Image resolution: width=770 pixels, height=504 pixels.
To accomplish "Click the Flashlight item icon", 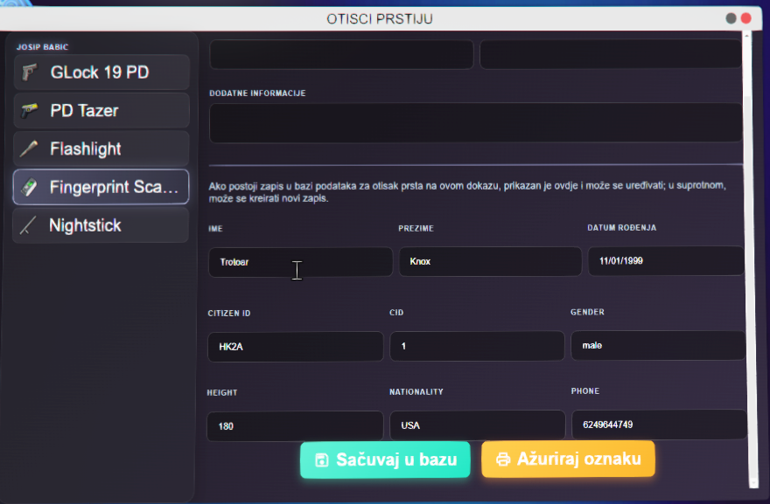I will pyautogui.click(x=29, y=148).
